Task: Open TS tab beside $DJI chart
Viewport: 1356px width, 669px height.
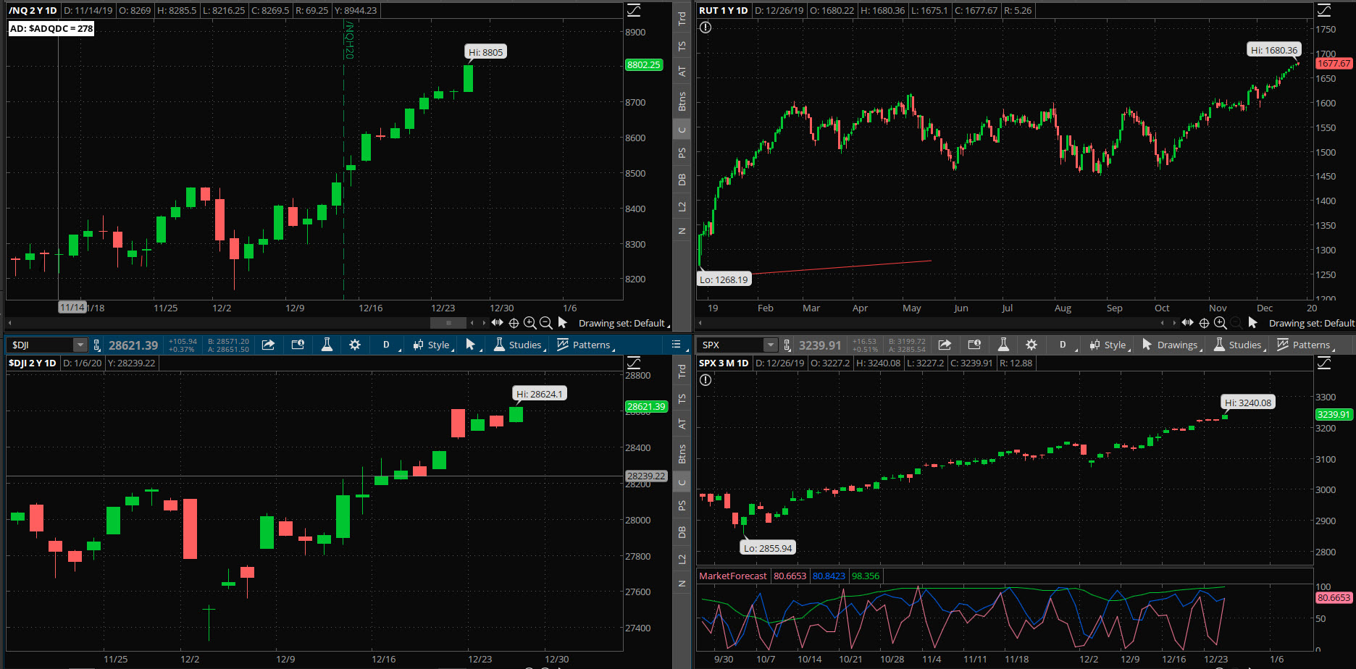Action: 682,398
